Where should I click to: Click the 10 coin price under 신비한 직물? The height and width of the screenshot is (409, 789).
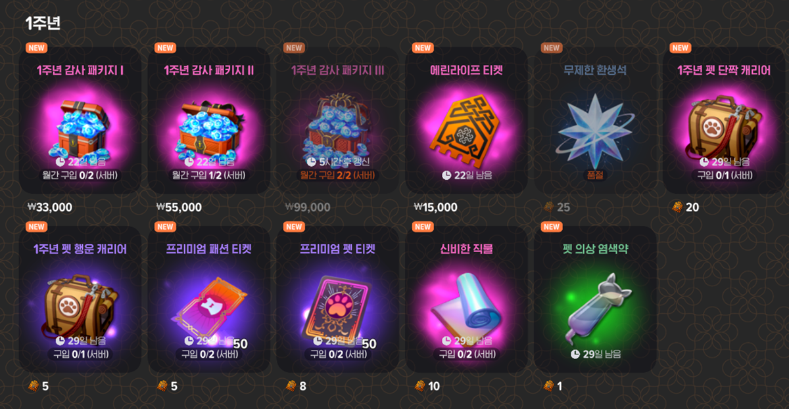(x=427, y=386)
